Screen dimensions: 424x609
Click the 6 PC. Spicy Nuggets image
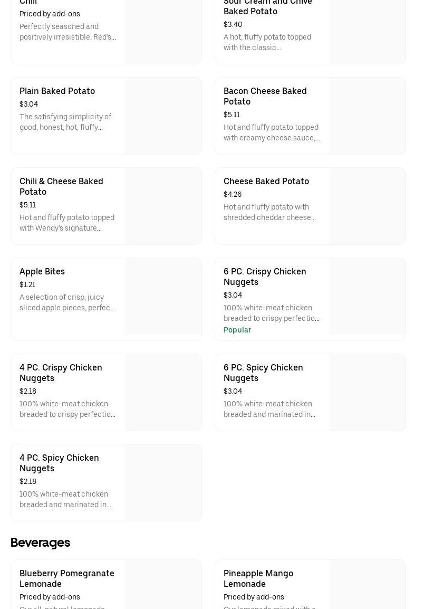pyautogui.click(x=367, y=393)
